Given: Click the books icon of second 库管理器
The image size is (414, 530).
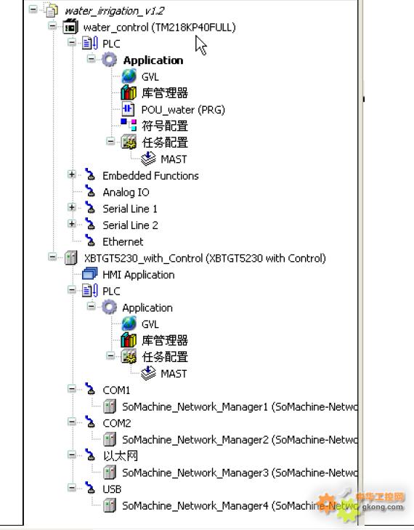Looking at the screenshot, I should (x=129, y=340).
